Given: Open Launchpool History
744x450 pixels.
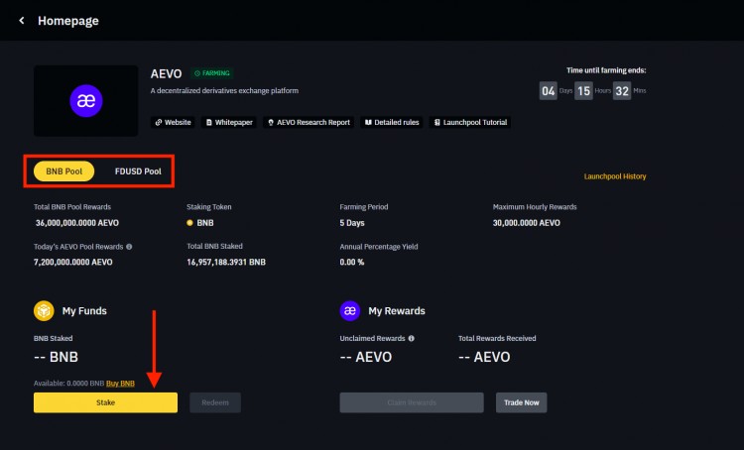Looking at the screenshot, I should pyautogui.click(x=615, y=176).
